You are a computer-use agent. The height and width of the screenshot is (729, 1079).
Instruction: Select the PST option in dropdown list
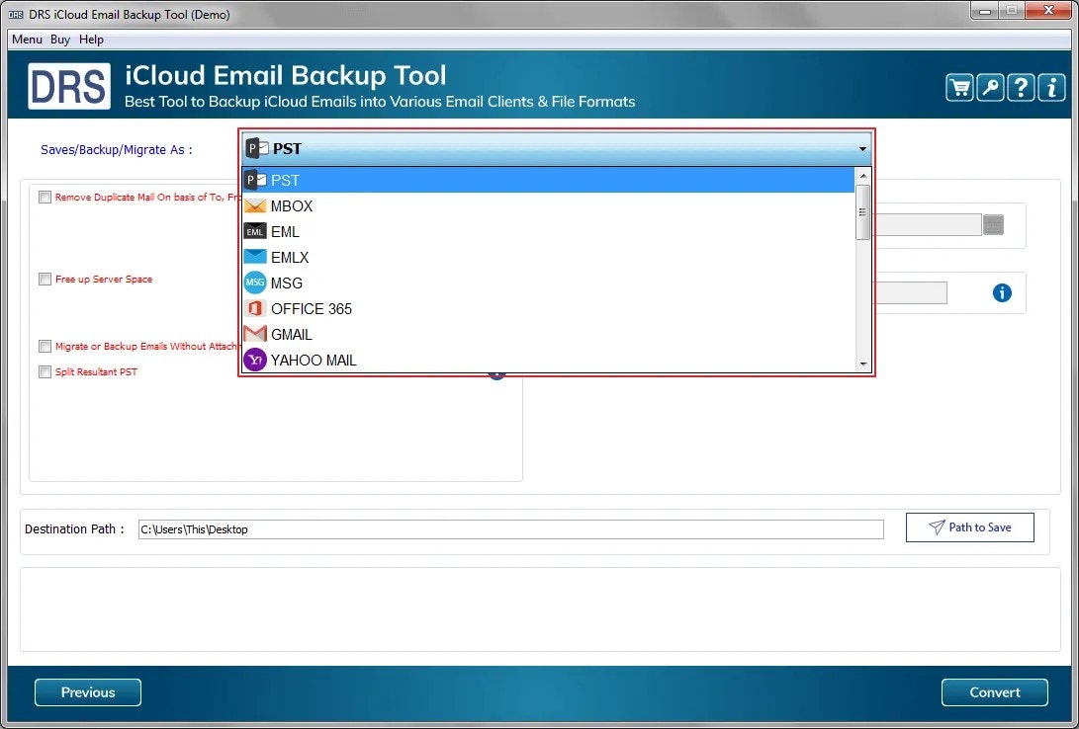point(548,180)
